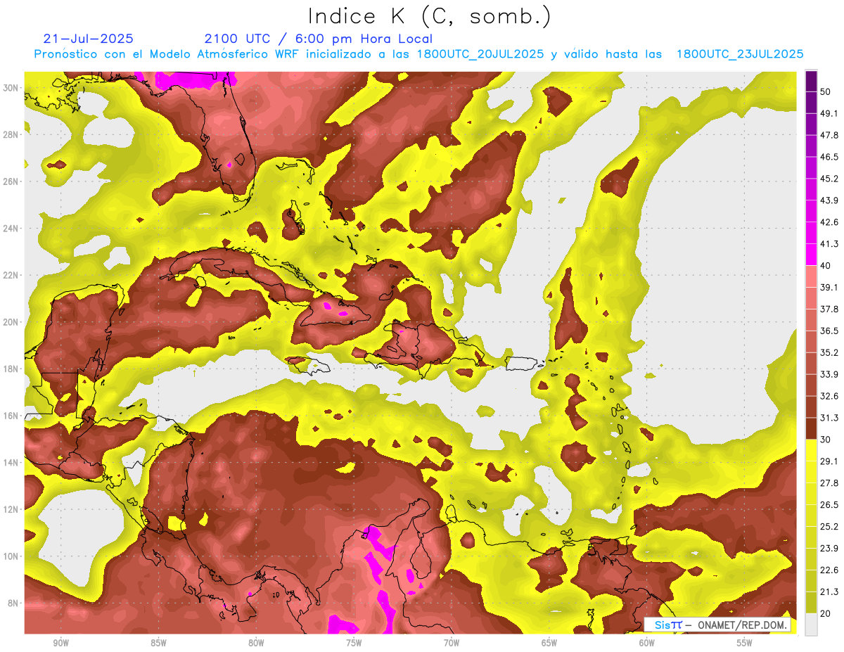
Task: Select the colorbar value 22.6
Action: point(829,570)
